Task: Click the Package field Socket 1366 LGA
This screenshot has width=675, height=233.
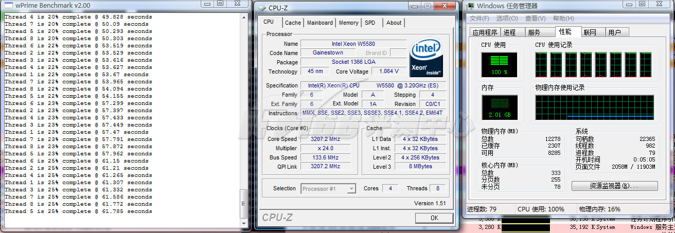Action: (353, 62)
